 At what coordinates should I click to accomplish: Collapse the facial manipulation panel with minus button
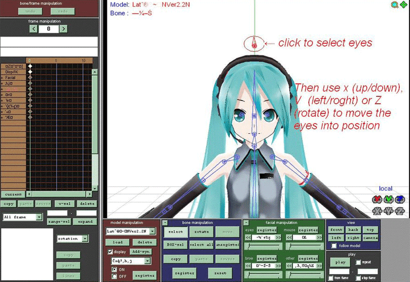(246, 223)
